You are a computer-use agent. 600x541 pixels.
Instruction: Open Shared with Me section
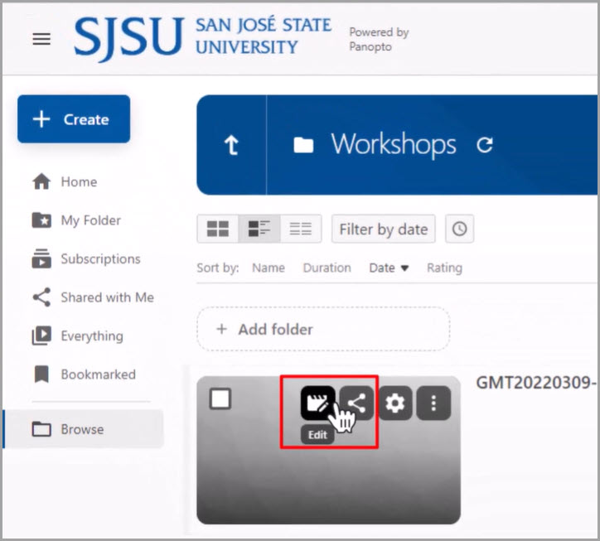point(107,297)
